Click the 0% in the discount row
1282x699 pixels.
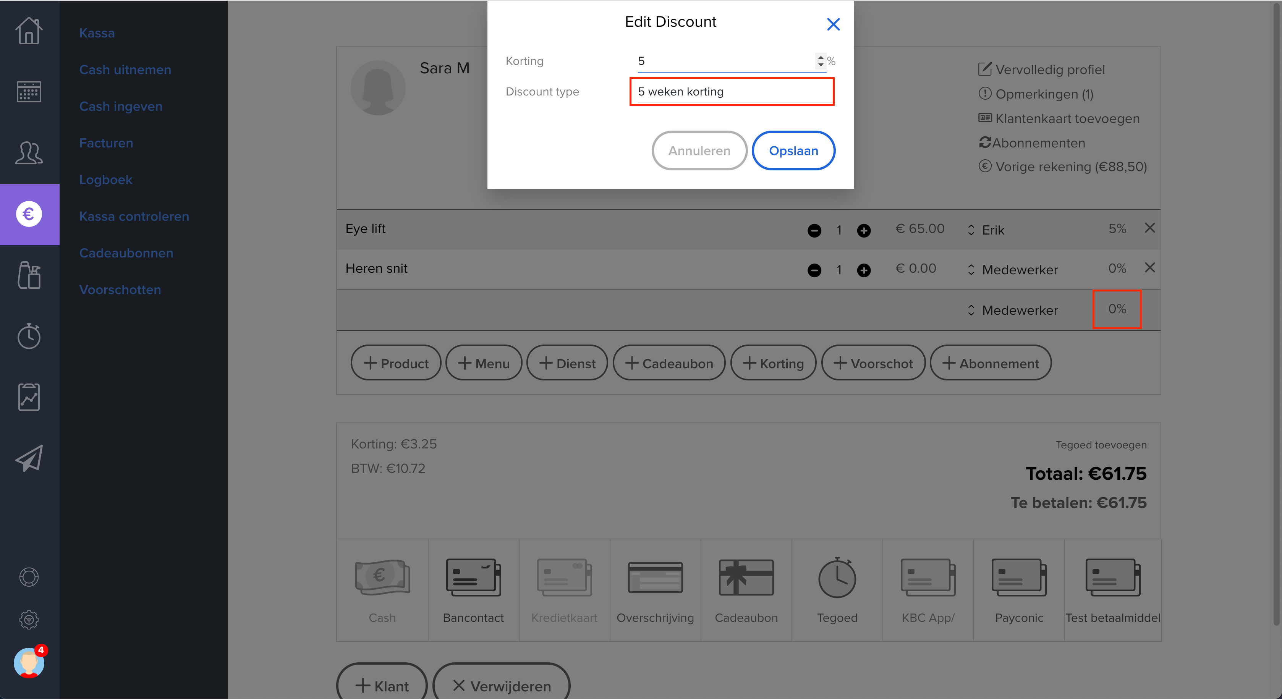pyautogui.click(x=1117, y=309)
